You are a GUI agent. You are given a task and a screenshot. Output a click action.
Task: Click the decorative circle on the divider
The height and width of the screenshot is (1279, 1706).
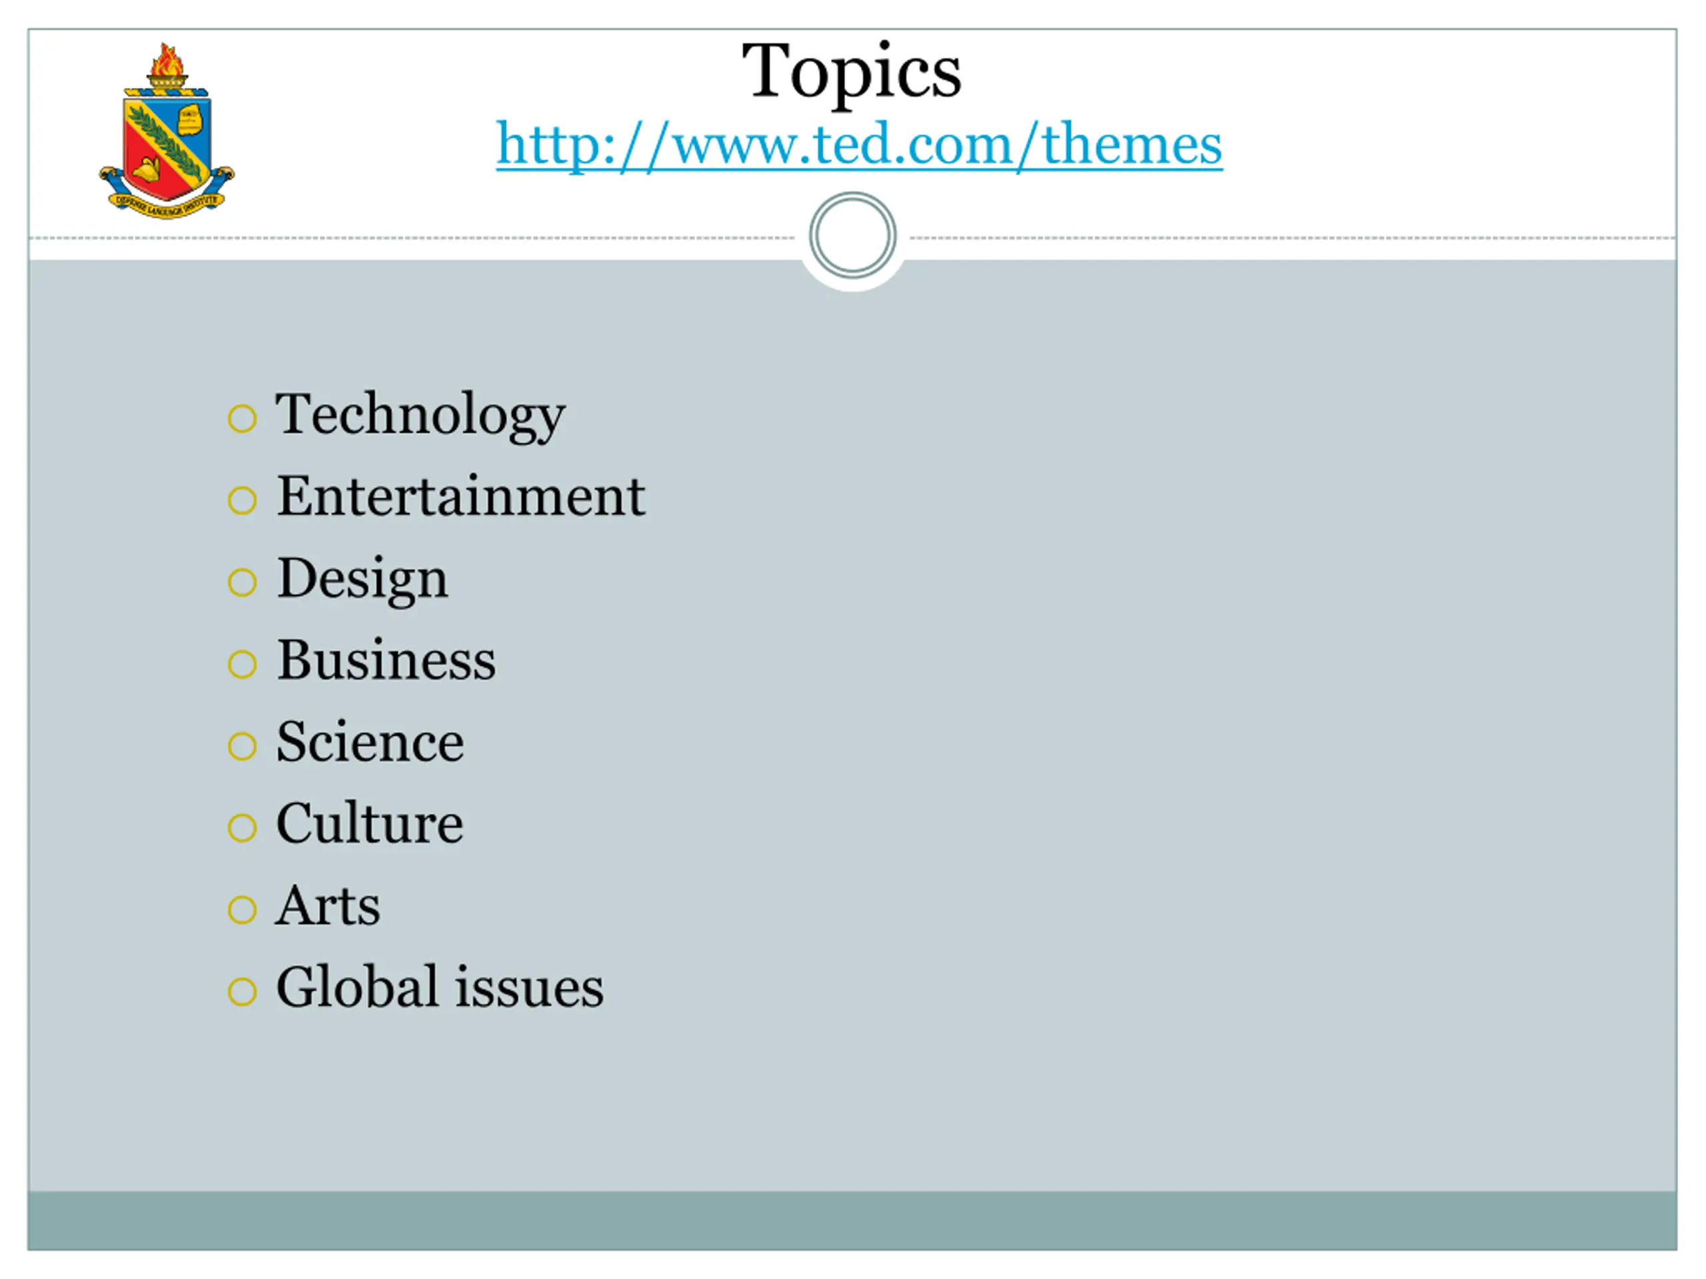pos(852,235)
